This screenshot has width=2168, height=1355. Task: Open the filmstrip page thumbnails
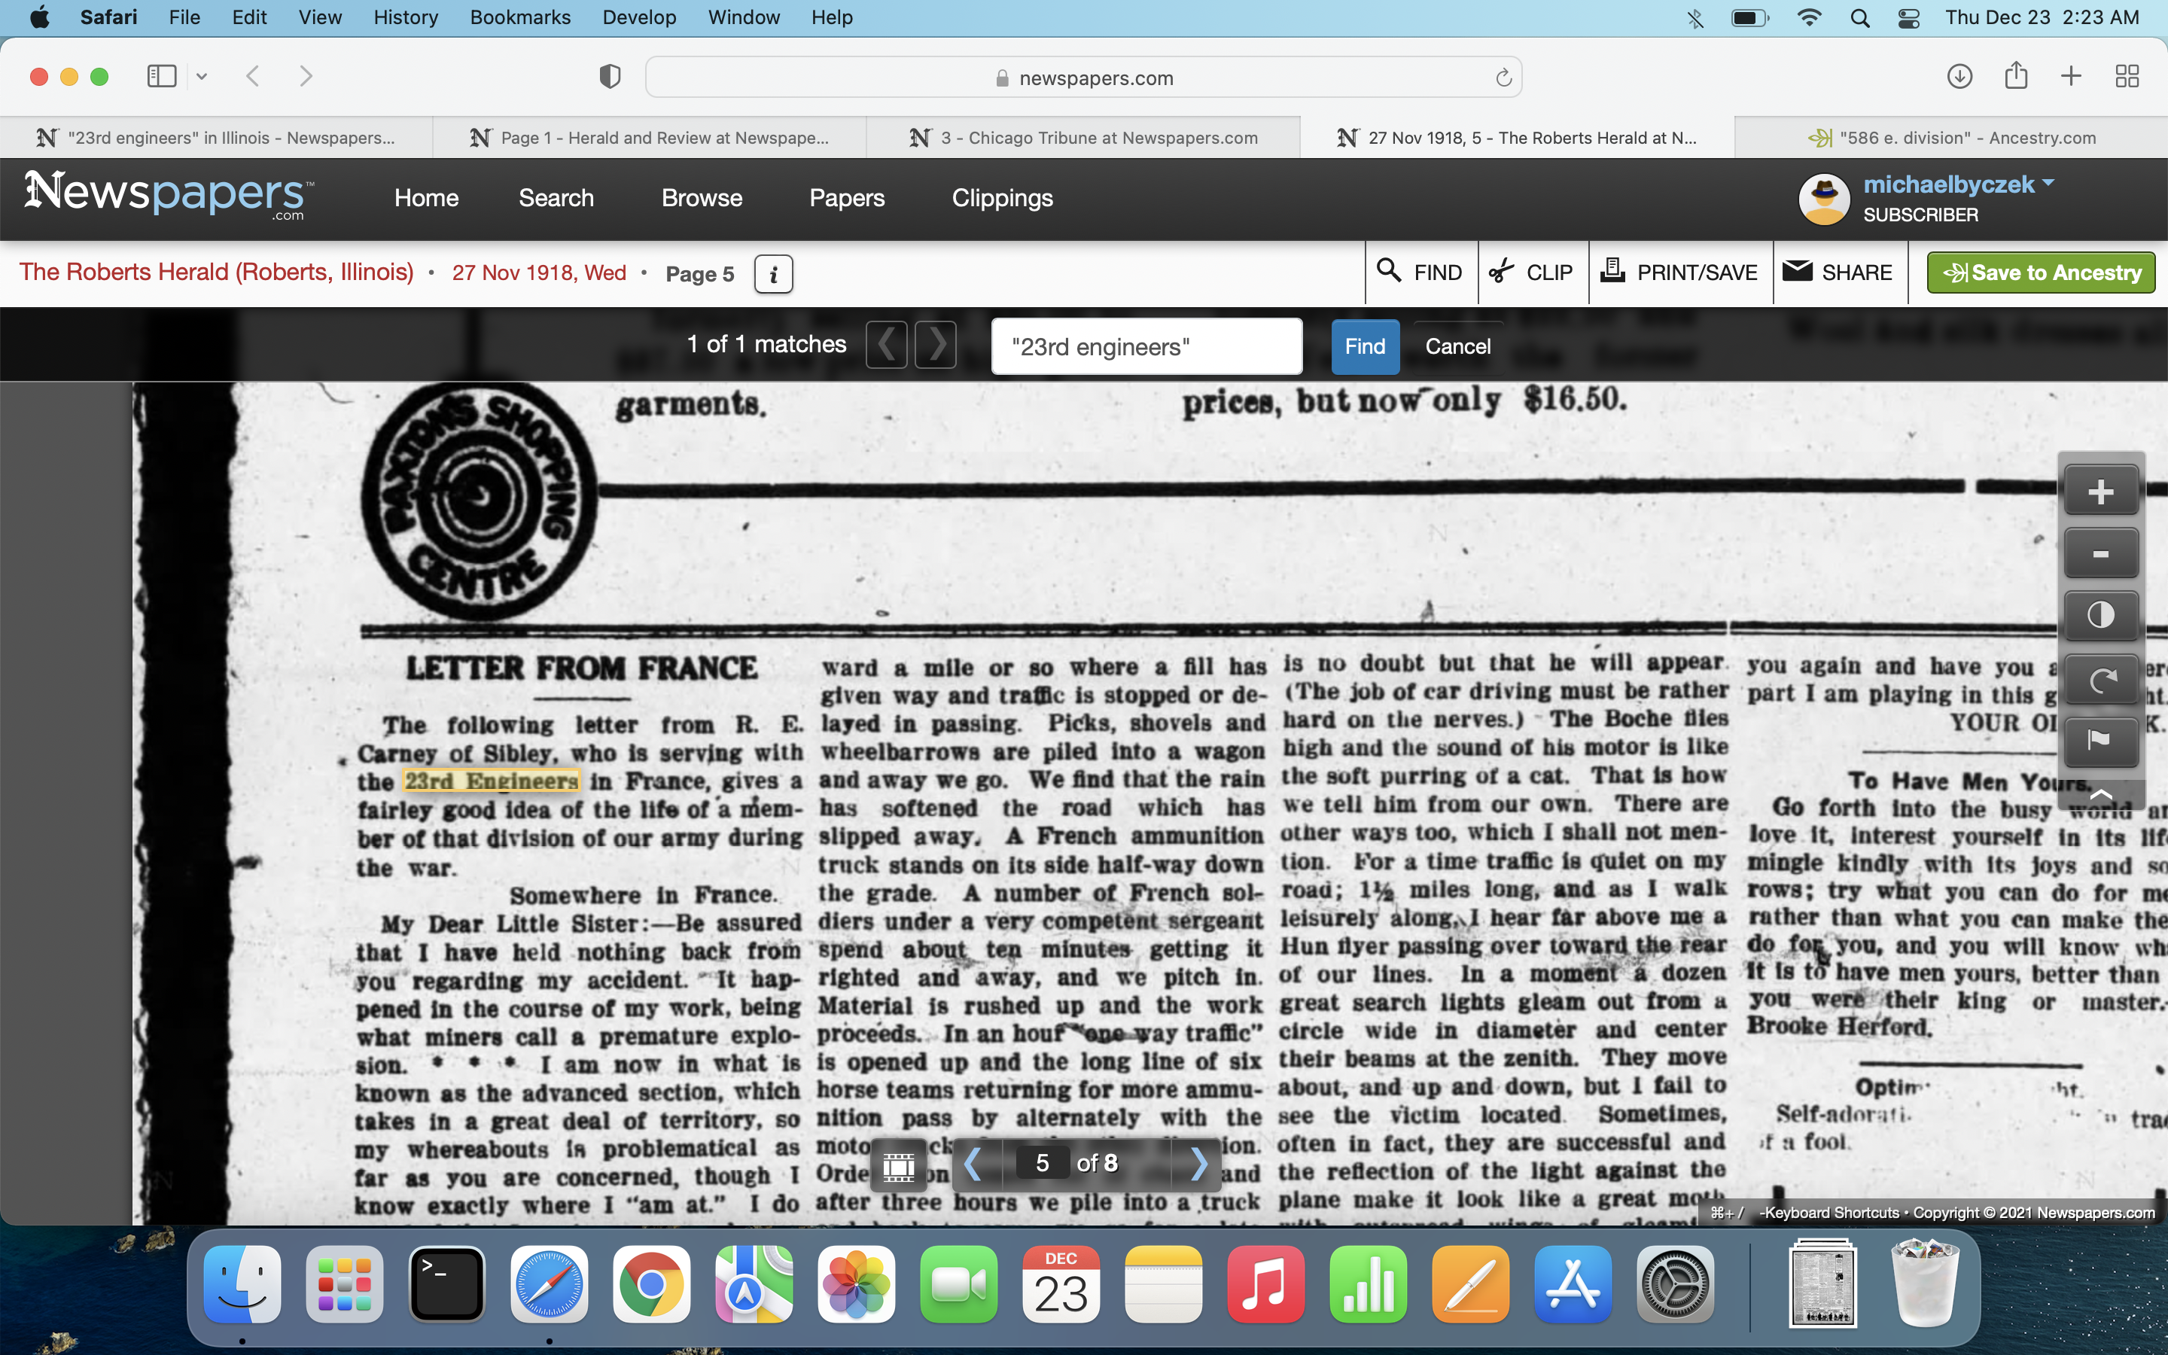click(899, 1165)
